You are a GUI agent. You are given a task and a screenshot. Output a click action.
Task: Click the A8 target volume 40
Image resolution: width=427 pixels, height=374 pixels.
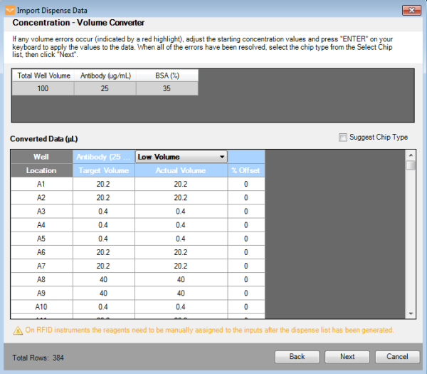click(103, 279)
